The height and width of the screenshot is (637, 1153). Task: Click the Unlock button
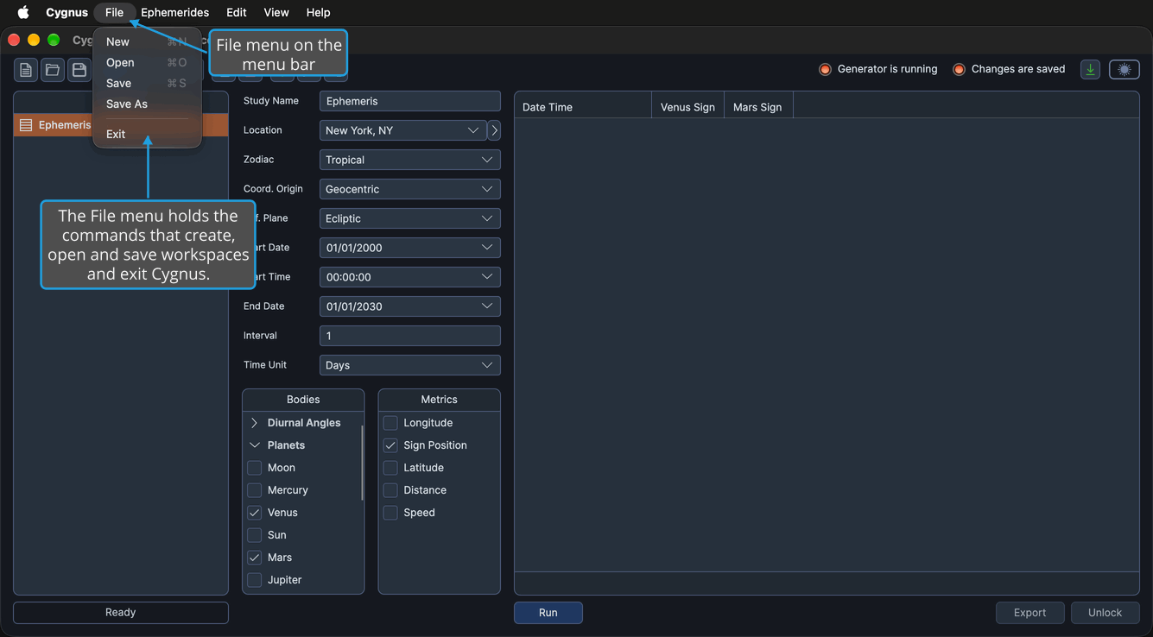click(1105, 613)
